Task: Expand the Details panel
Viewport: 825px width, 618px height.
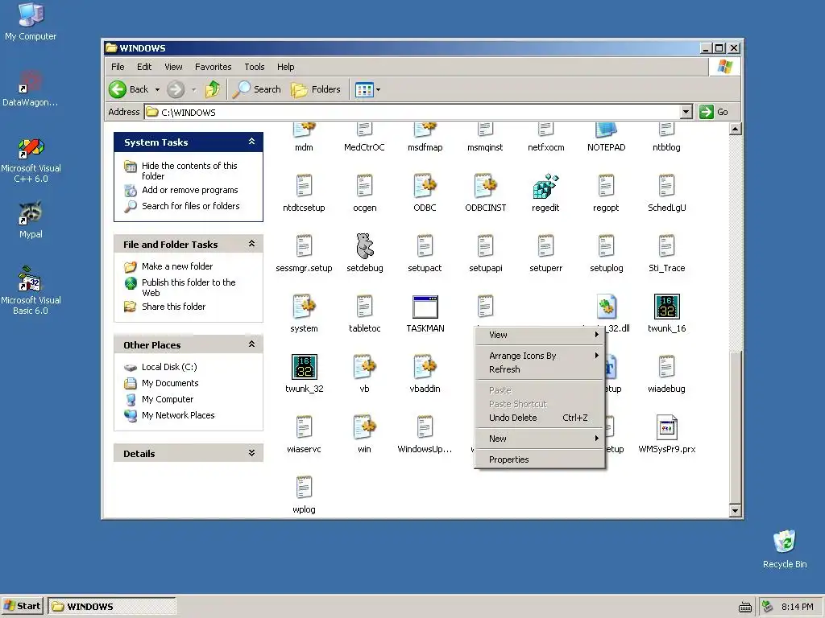Action: click(x=251, y=453)
